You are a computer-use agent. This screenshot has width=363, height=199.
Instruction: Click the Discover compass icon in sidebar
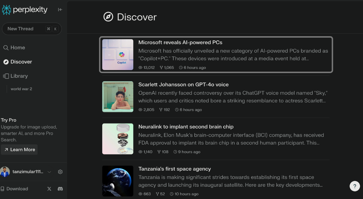pos(6,62)
